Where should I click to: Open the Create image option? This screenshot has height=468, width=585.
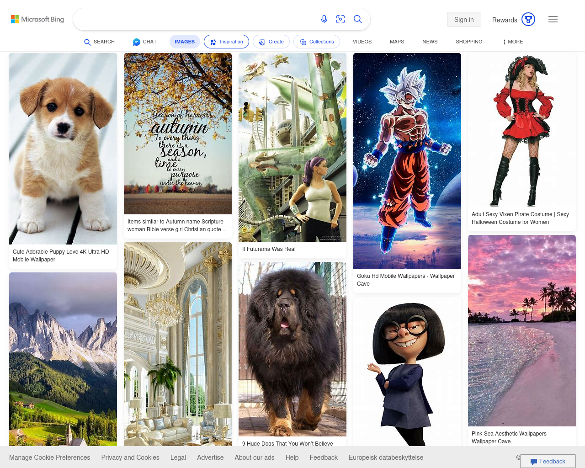click(271, 42)
